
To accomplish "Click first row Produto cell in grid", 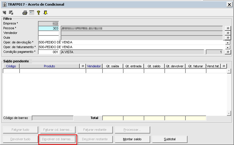I will point(53,71).
